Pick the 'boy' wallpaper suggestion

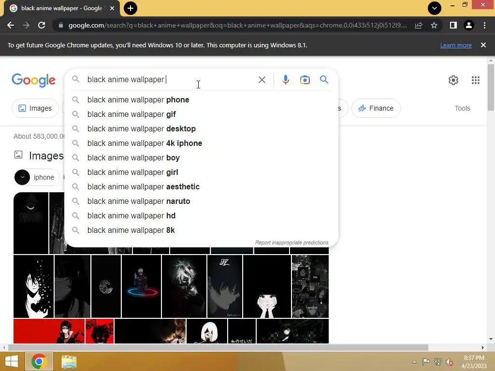(201, 158)
